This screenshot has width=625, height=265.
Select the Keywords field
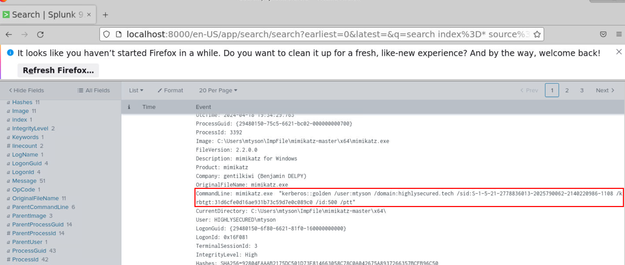coord(25,137)
